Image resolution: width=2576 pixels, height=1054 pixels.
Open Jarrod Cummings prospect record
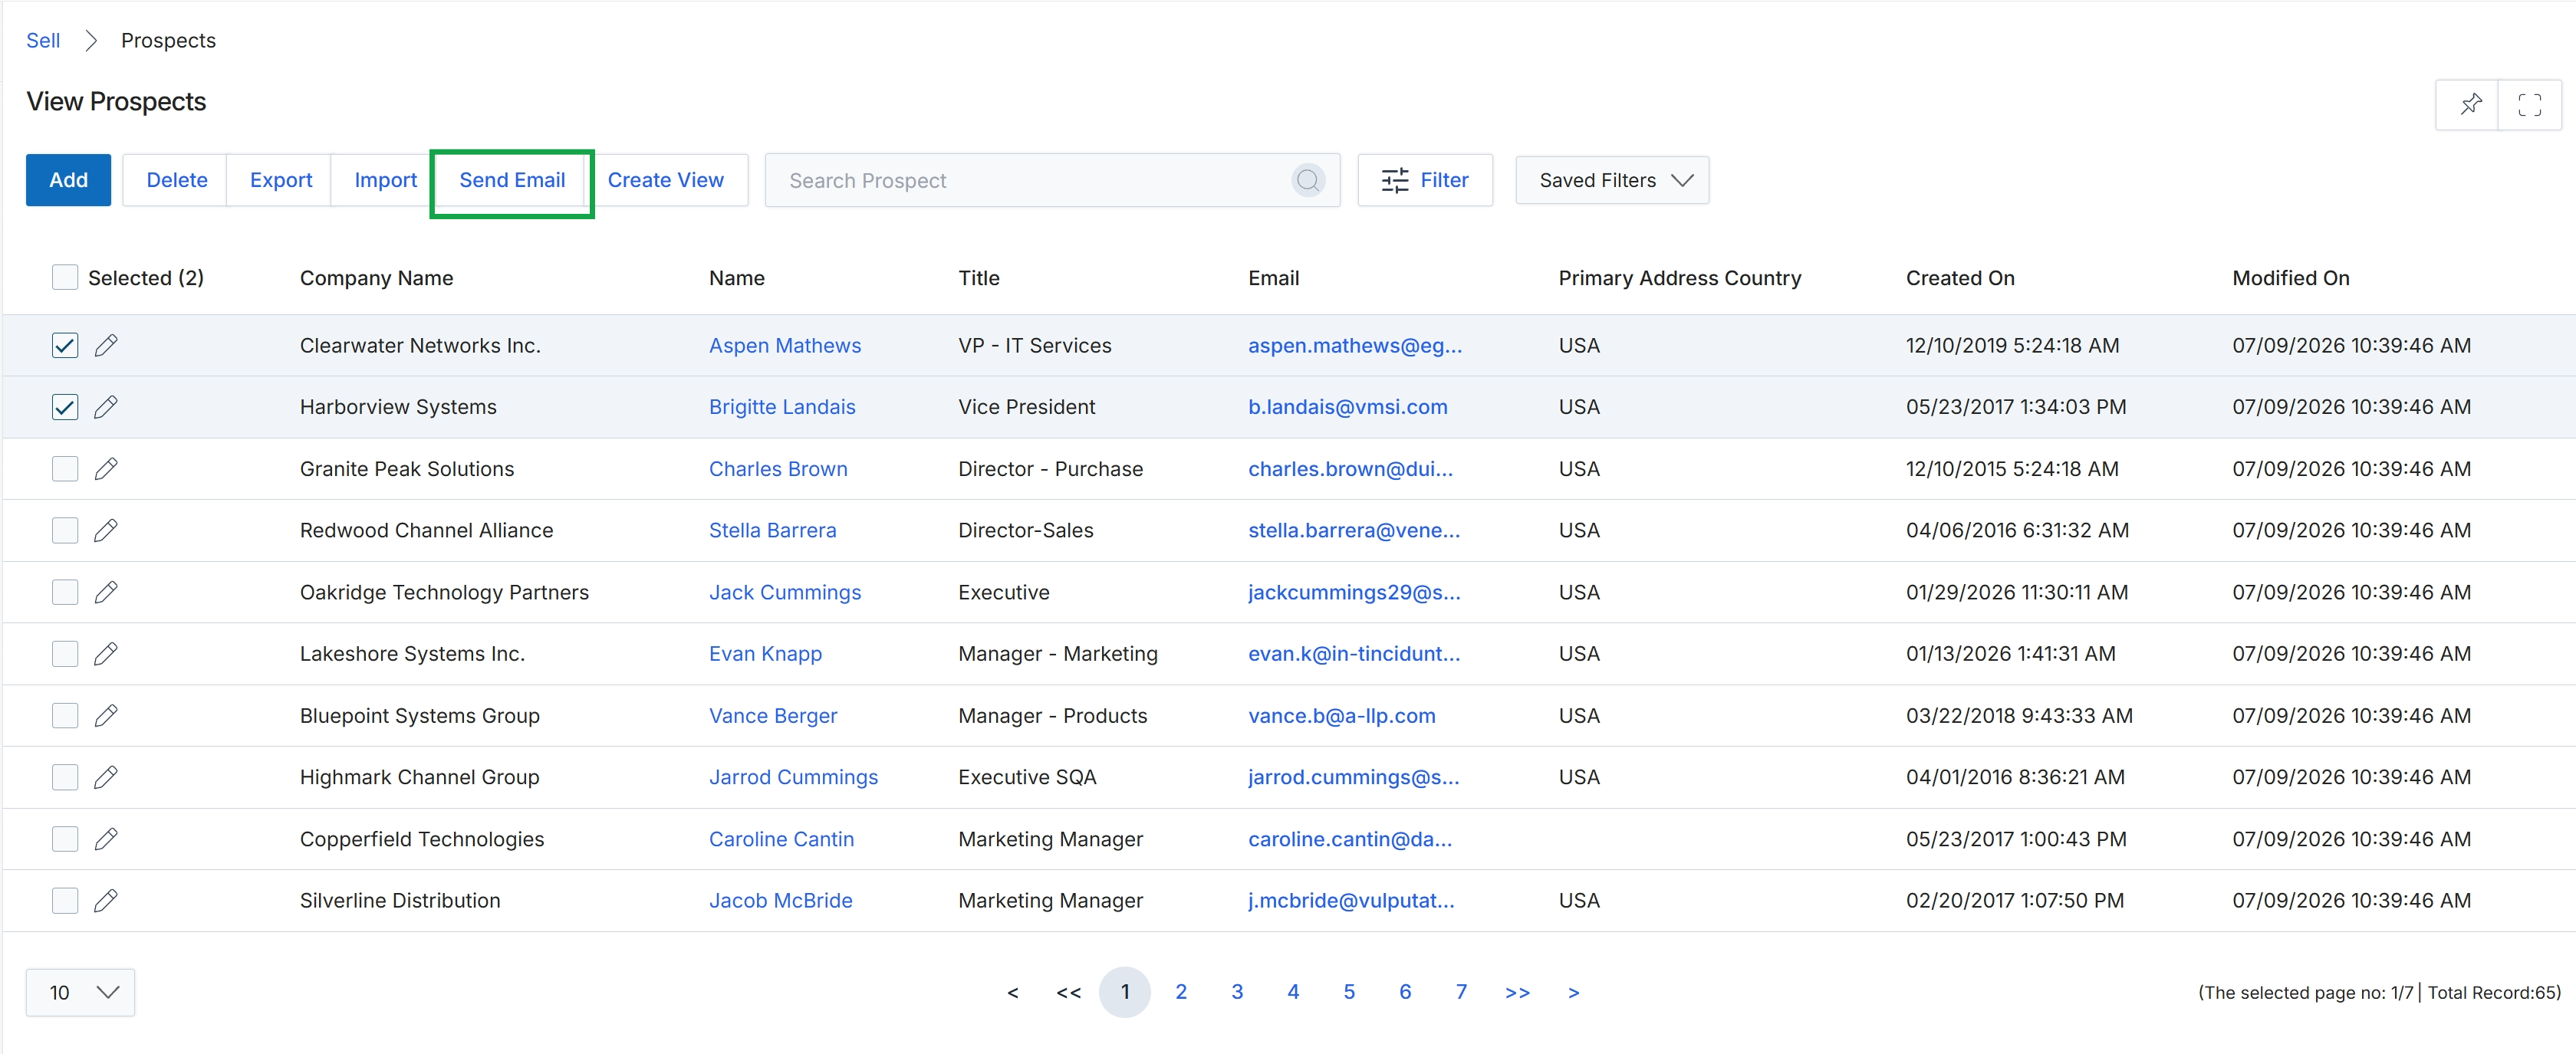pyautogui.click(x=793, y=777)
